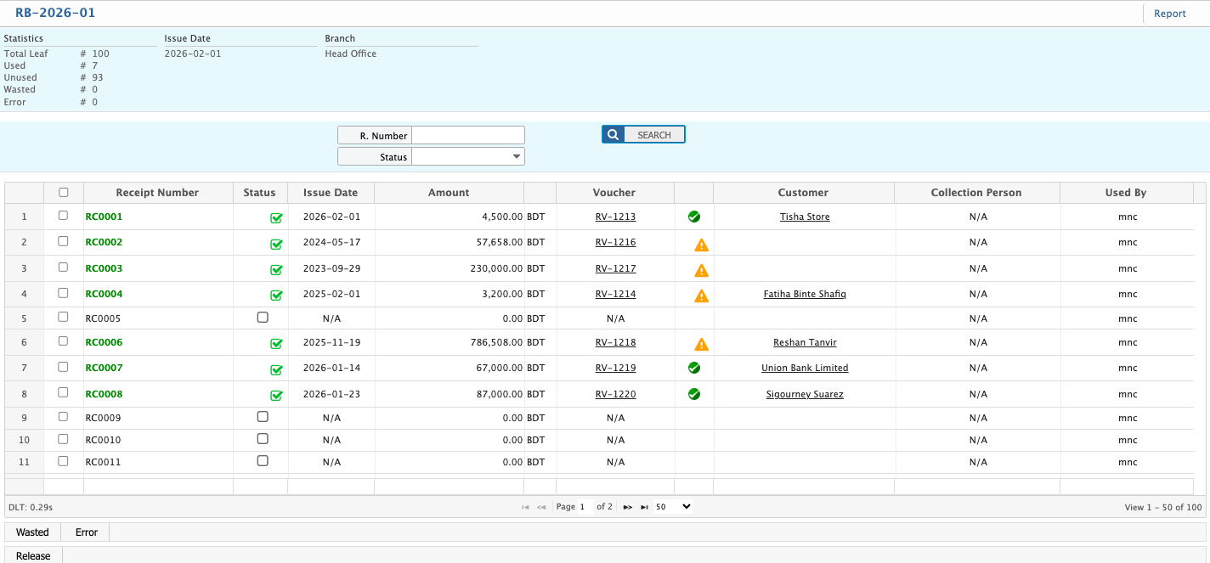The height and width of the screenshot is (563, 1210).
Task: Click the orange warning icon beside RV-1216
Action: point(701,245)
